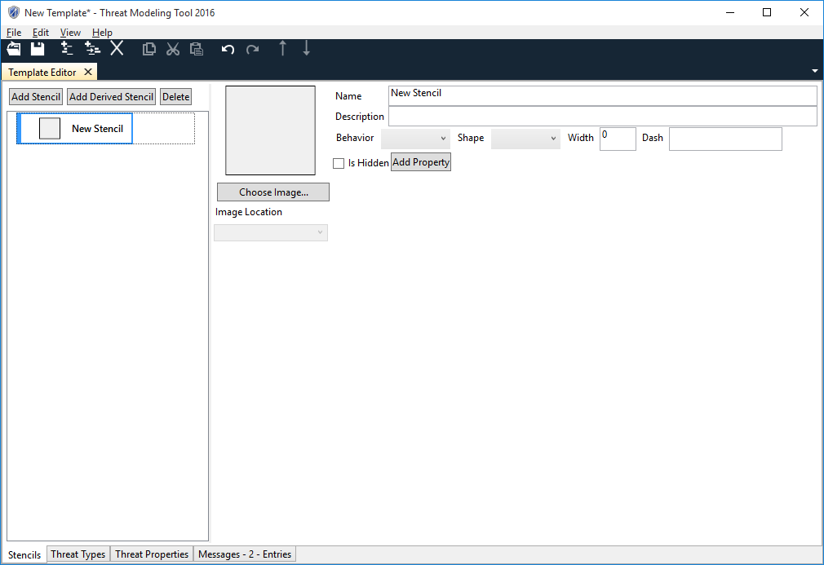Click into the Description text field
Screen dimensions: 824x565
point(602,117)
